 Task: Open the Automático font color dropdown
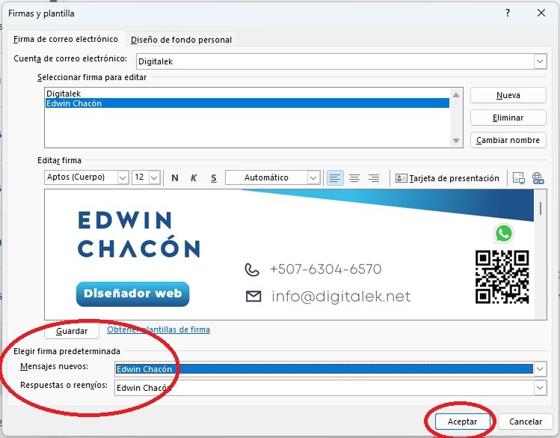[313, 177]
